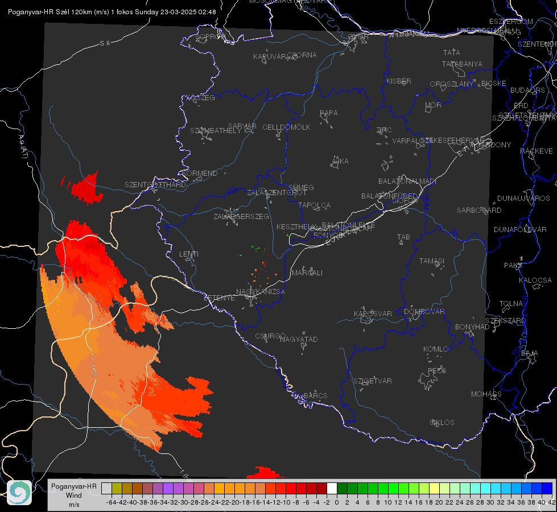Click the BAJA city label

(x=530, y=353)
